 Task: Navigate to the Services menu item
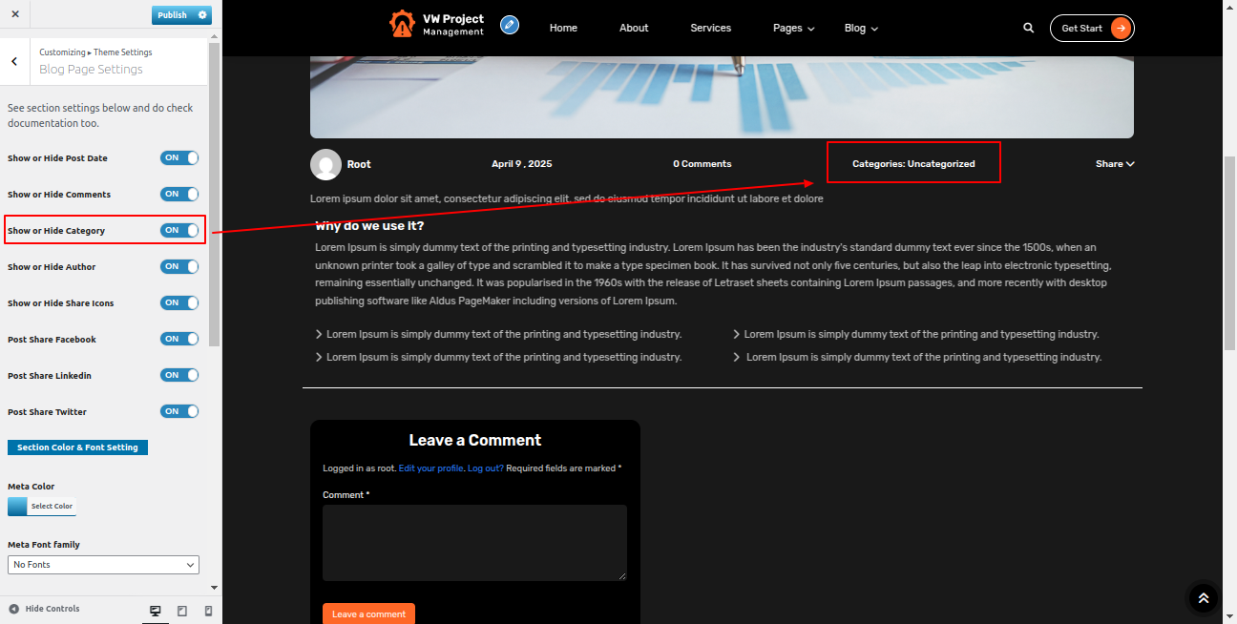point(710,29)
